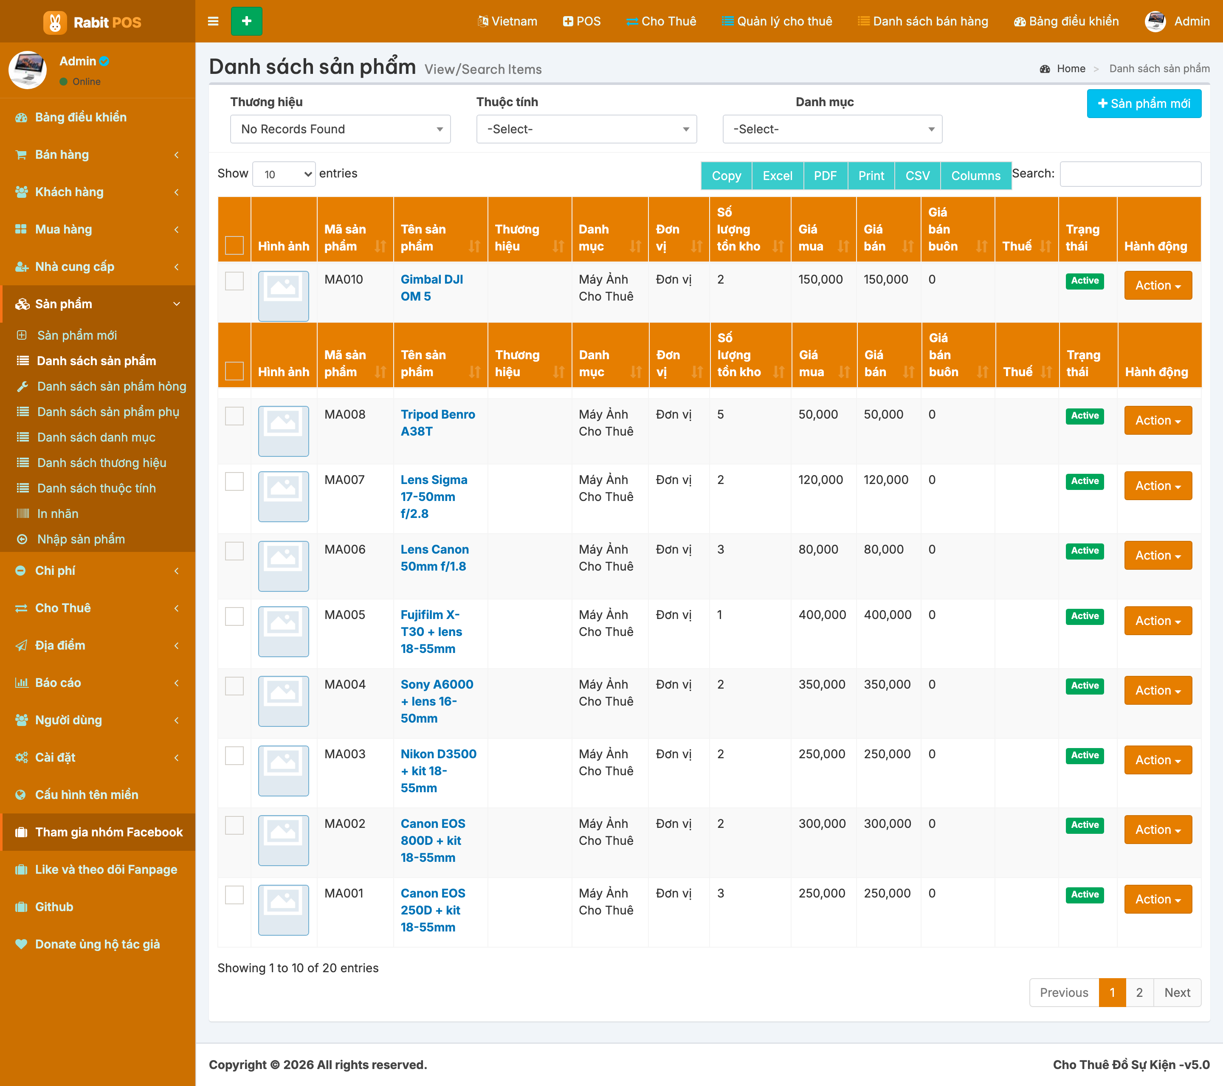Click the Rabit POS rabbit logo icon
The height and width of the screenshot is (1086, 1223).
pyautogui.click(x=54, y=22)
